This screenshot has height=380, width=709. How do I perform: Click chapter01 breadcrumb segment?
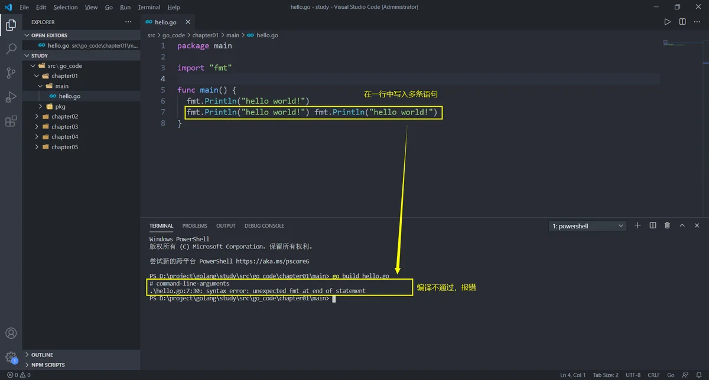[x=206, y=35]
